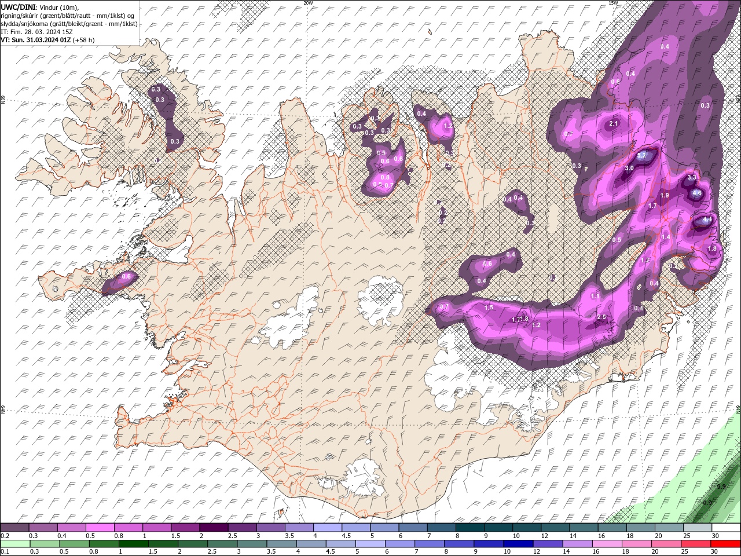Viewport: 741px width, 556px height.
Task: Pick the navy blue 10–12 swatch, lower legend
Action: pos(518,544)
